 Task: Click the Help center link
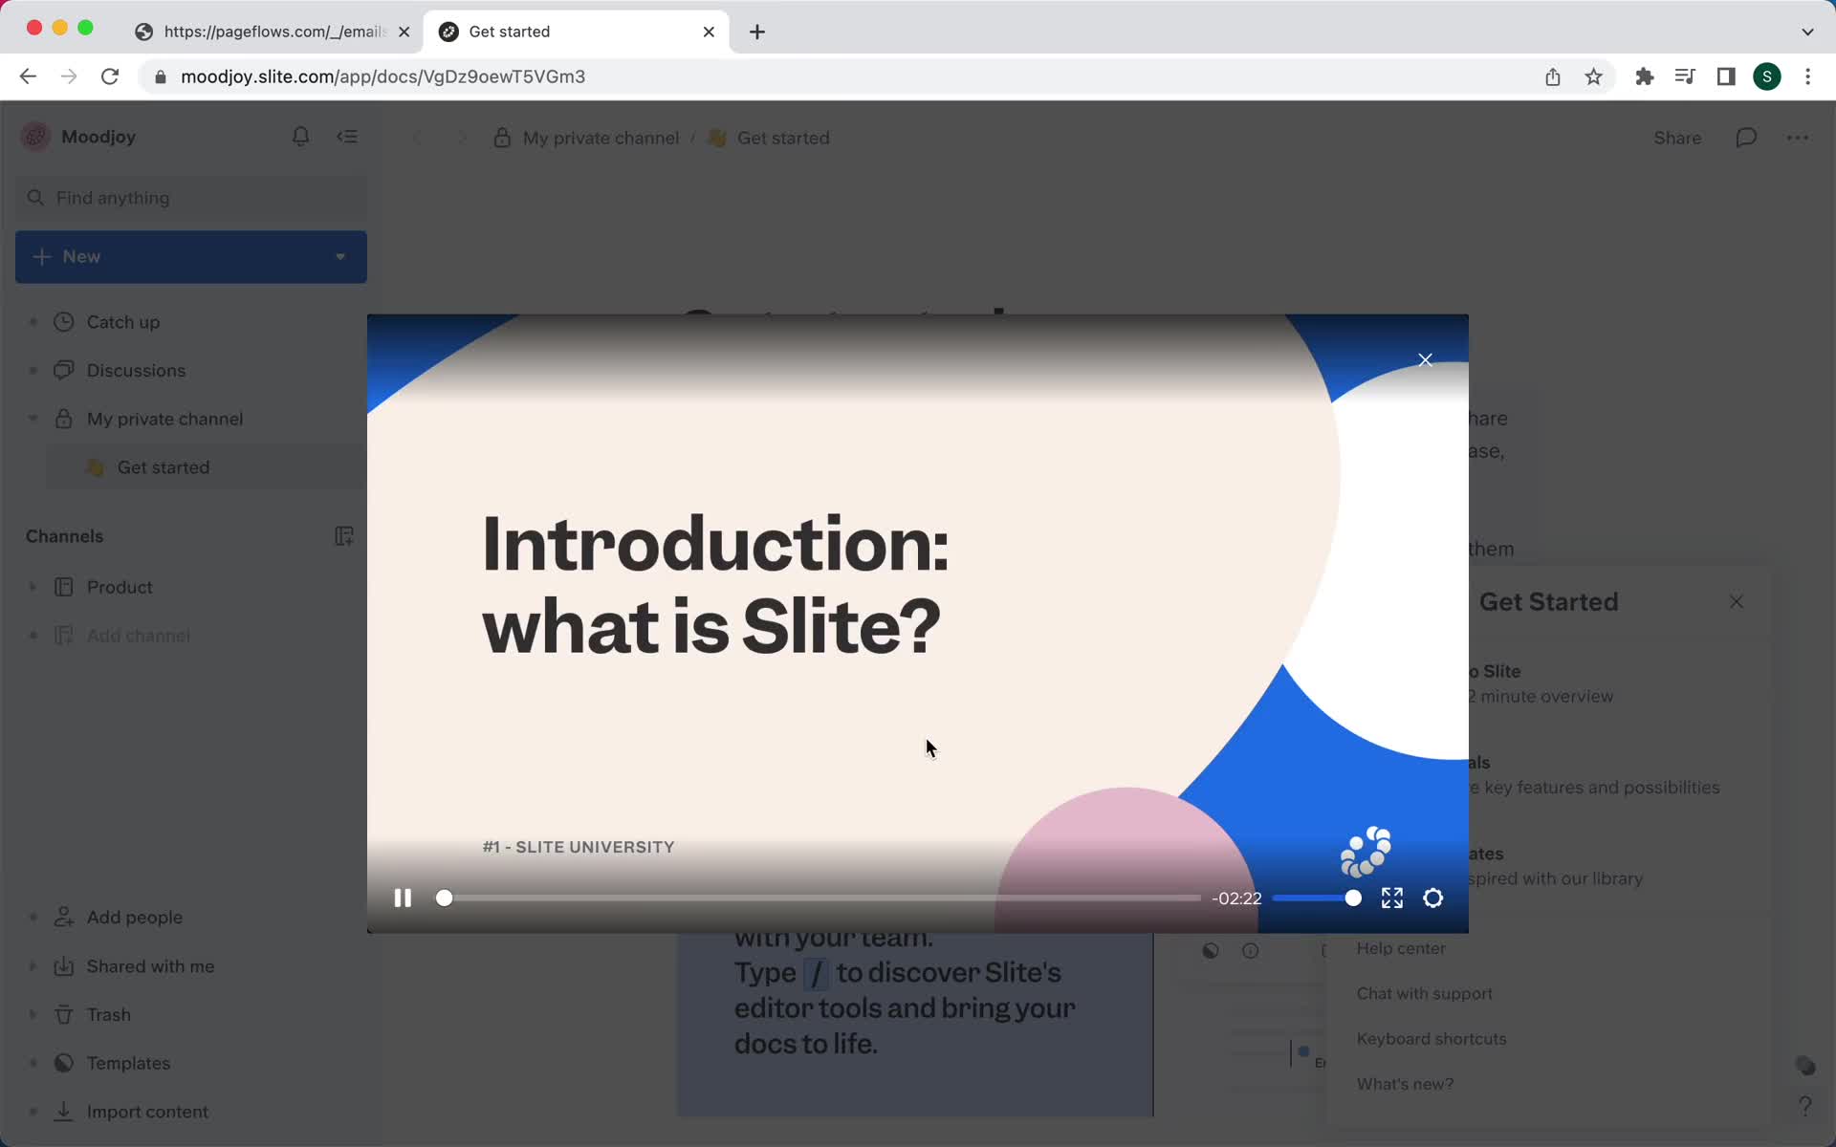pyautogui.click(x=1401, y=947)
